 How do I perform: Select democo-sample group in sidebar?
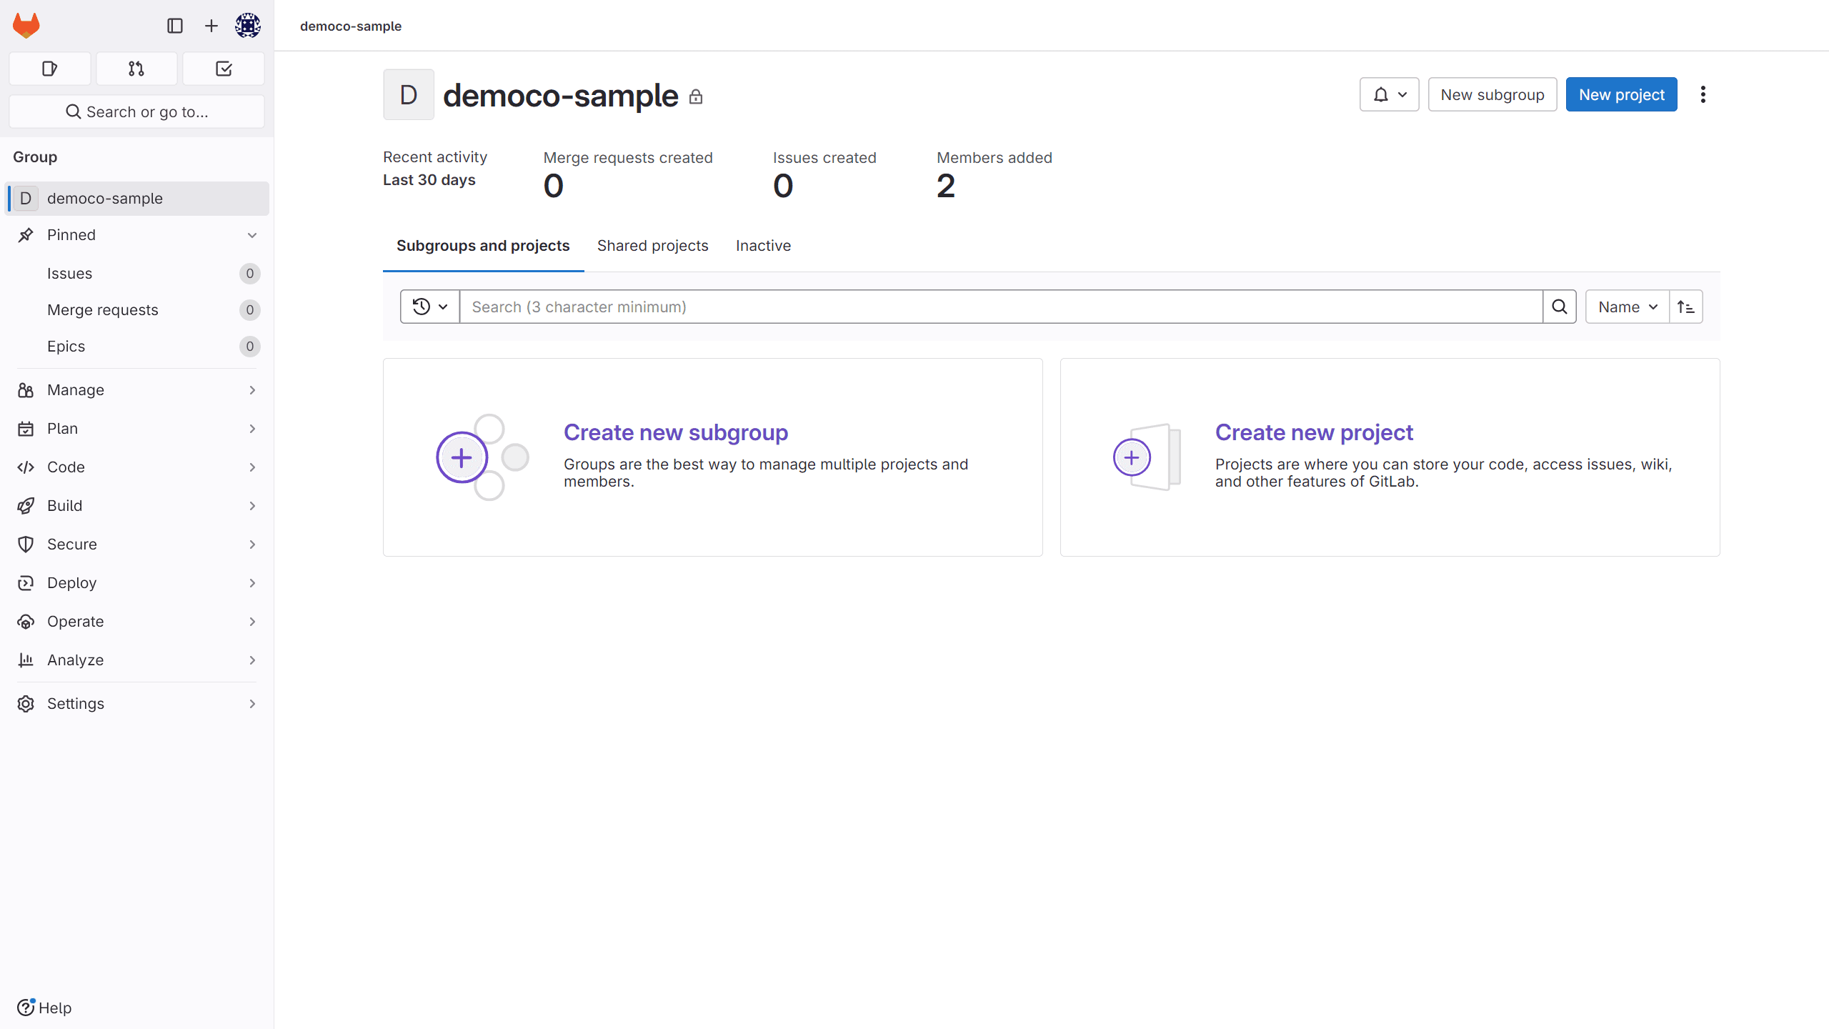pos(136,199)
